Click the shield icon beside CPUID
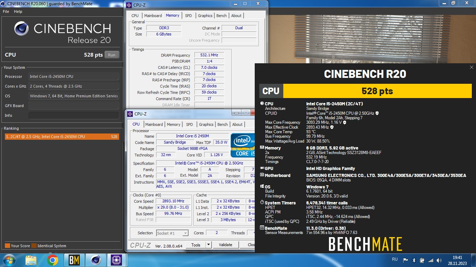 coord(377,113)
